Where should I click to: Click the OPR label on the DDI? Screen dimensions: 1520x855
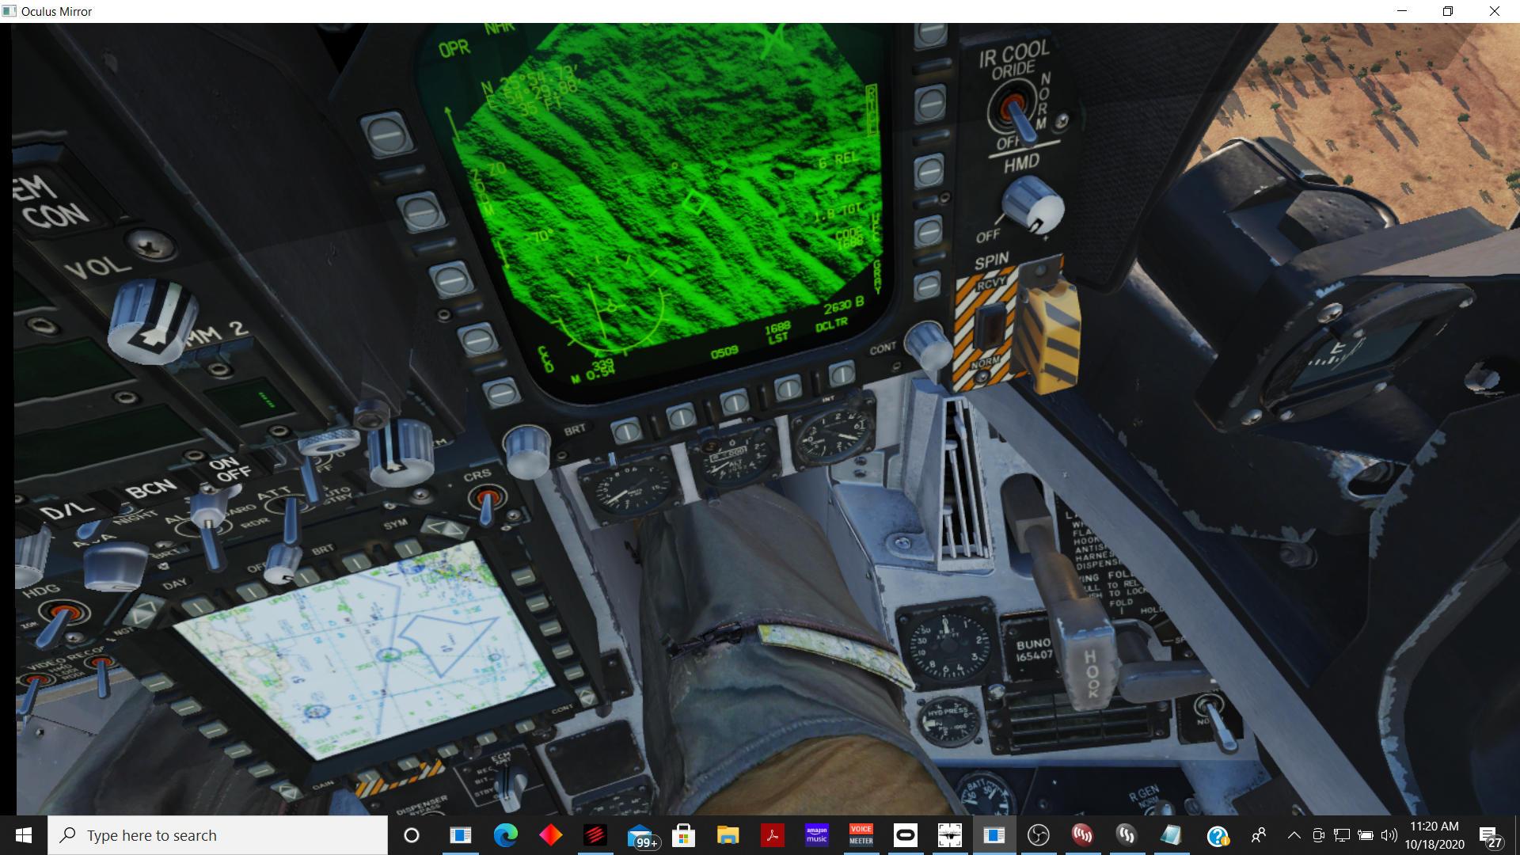[454, 49]
